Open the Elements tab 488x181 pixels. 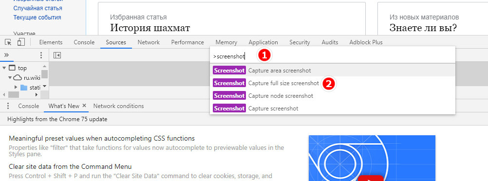(51, 42)
